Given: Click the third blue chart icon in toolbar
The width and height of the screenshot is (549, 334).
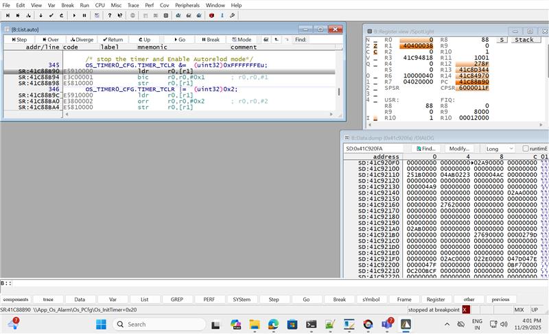Looking at the screenshot, I should pos(199,15).
